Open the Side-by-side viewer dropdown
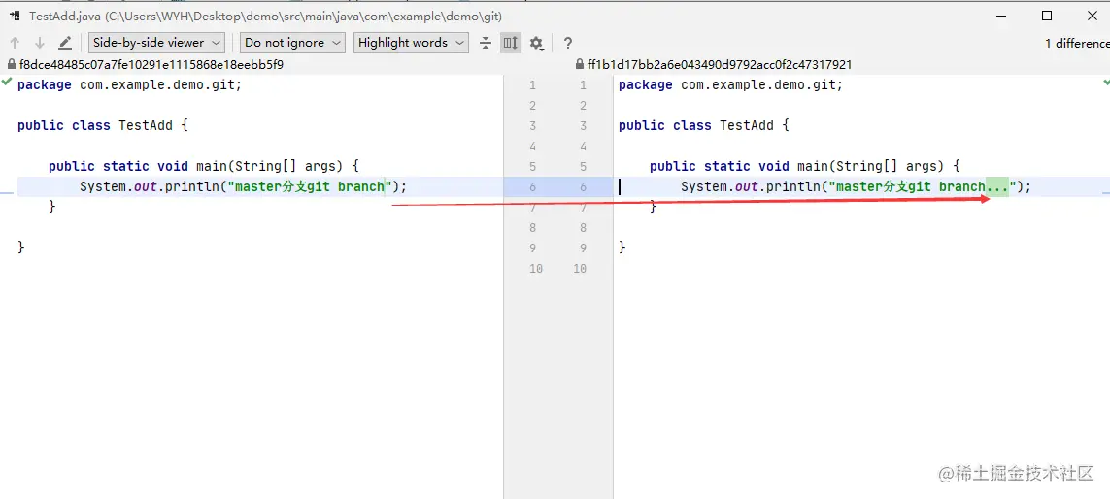The height and width of the screenshot is (499, 1110). [x=156, y=43]
